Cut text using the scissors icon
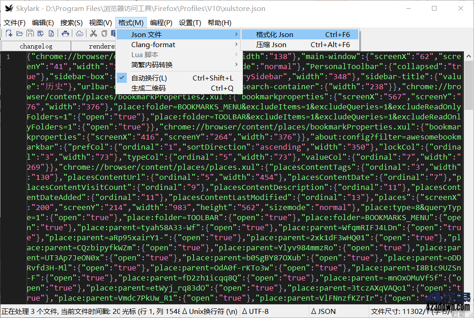Screen dimensions: 474x318 (94, 33)
